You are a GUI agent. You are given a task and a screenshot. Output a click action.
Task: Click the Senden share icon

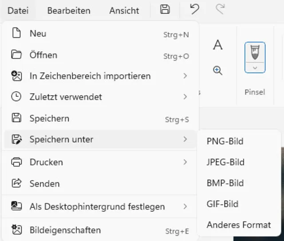[x=16, y=183]
